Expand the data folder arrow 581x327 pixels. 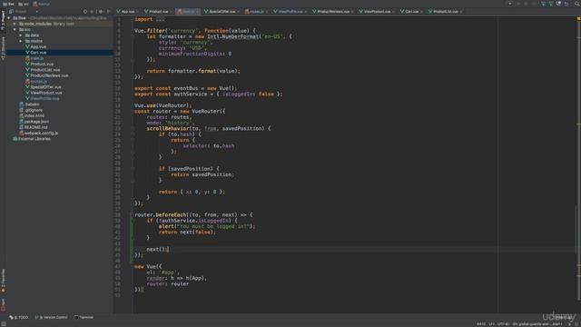(x=21, y=35)
